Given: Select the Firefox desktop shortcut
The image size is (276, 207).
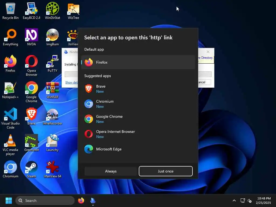Looking at the screenshot, I should pos(11,64).
